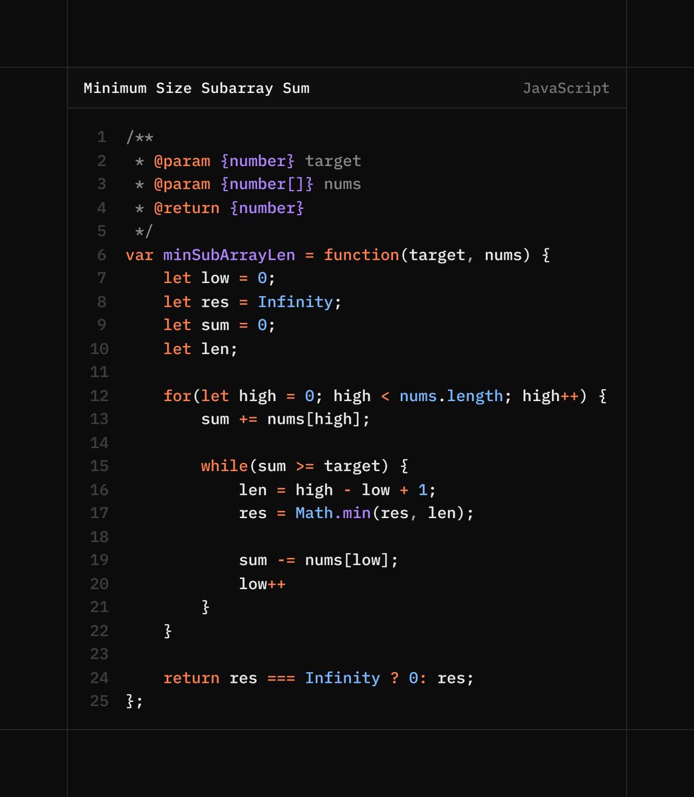Click the "sum += nums[high];" line
Screen dimensions: 694x797
(286, 420)
